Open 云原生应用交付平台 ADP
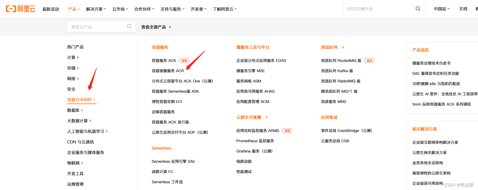 tap(180, 133)
